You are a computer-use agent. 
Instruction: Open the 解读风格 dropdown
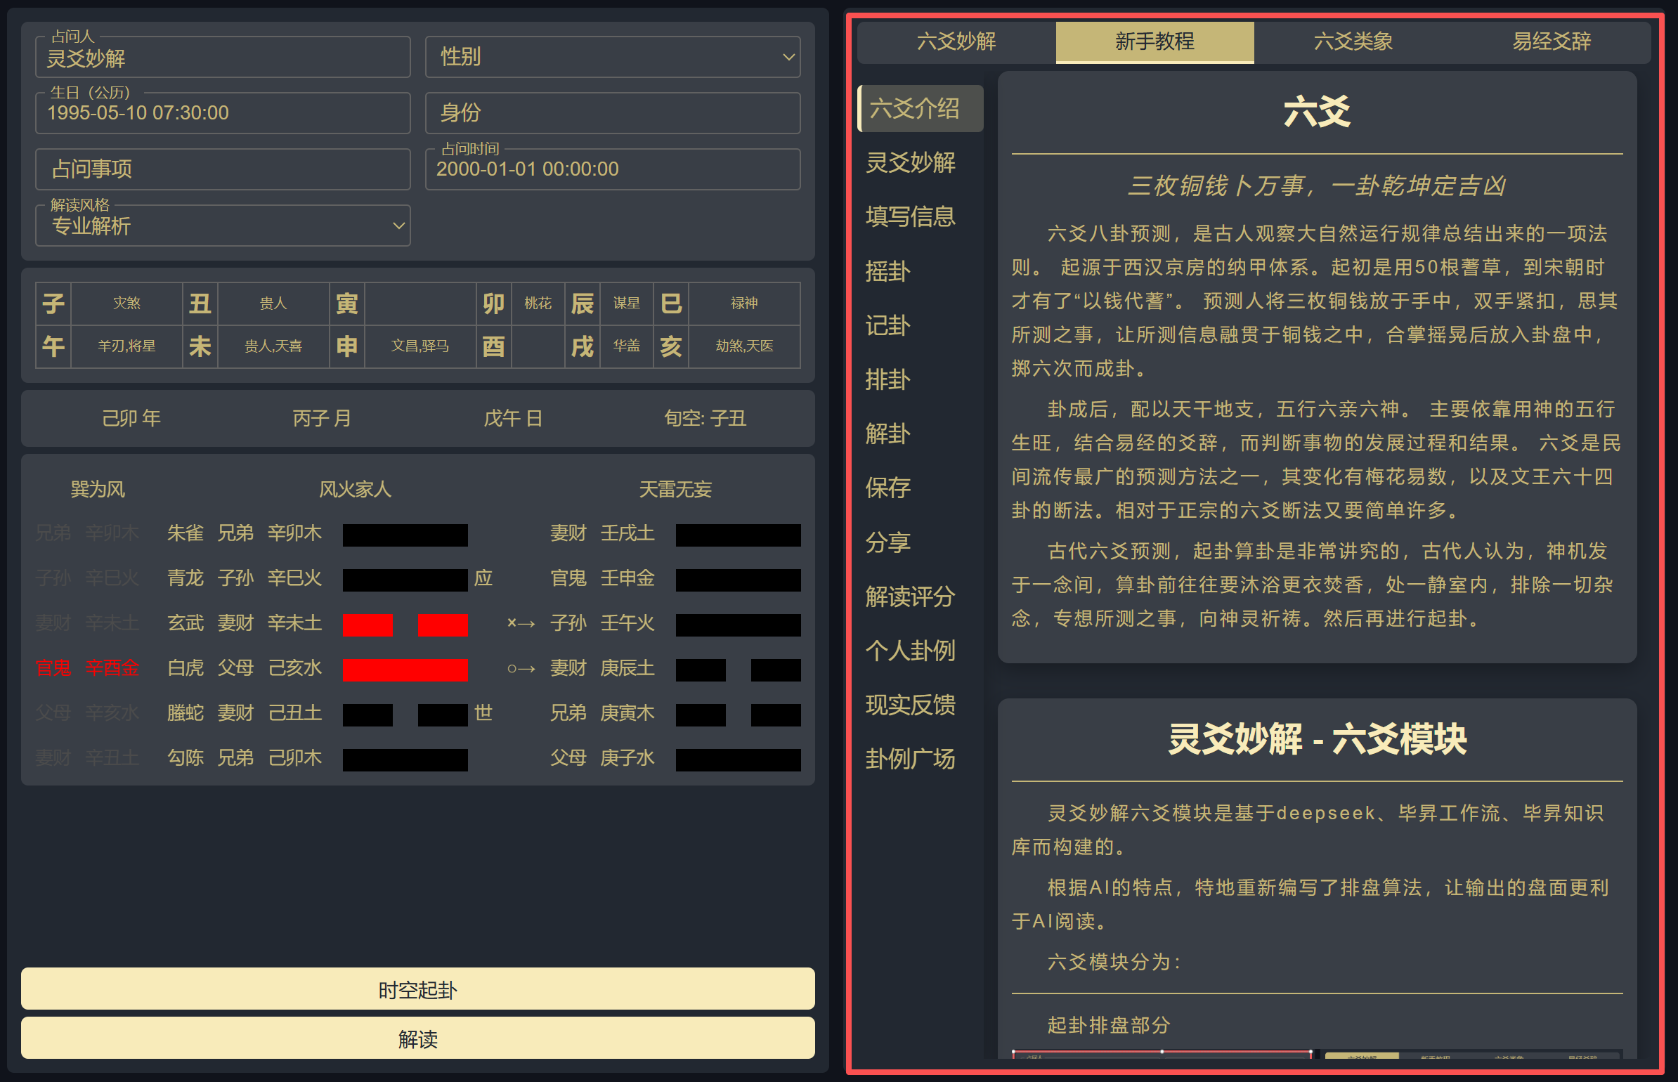click(222, 225)
